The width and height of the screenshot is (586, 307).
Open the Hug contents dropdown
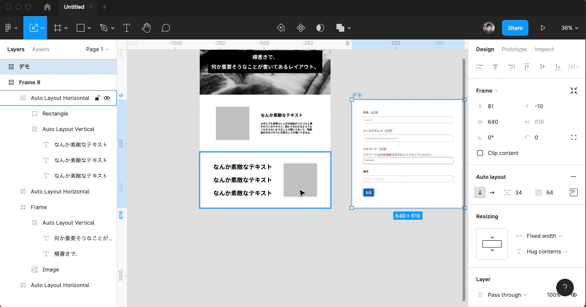coord(546,251)
